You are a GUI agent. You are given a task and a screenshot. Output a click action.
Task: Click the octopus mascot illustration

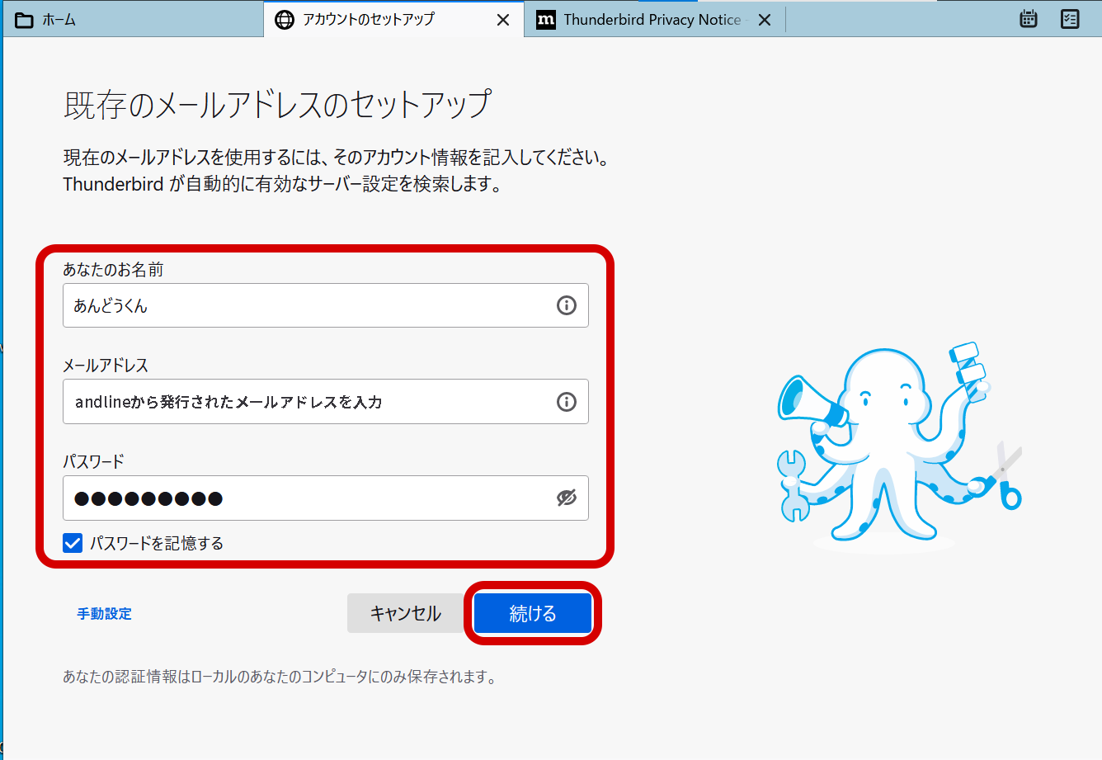point(891,446)
